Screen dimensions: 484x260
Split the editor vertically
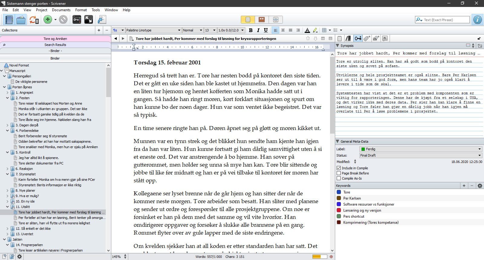click(323, 38)
